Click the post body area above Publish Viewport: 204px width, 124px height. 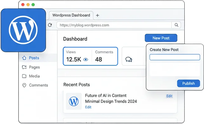click(175, 69)
